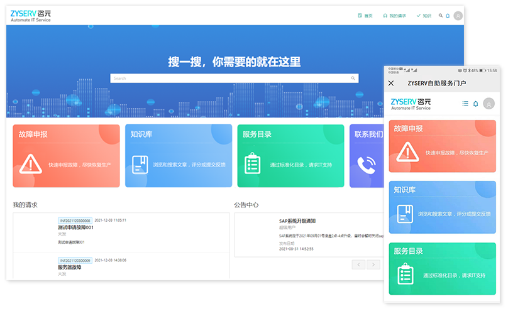Open mobile 服务目录 card

[x=443, y=269]
